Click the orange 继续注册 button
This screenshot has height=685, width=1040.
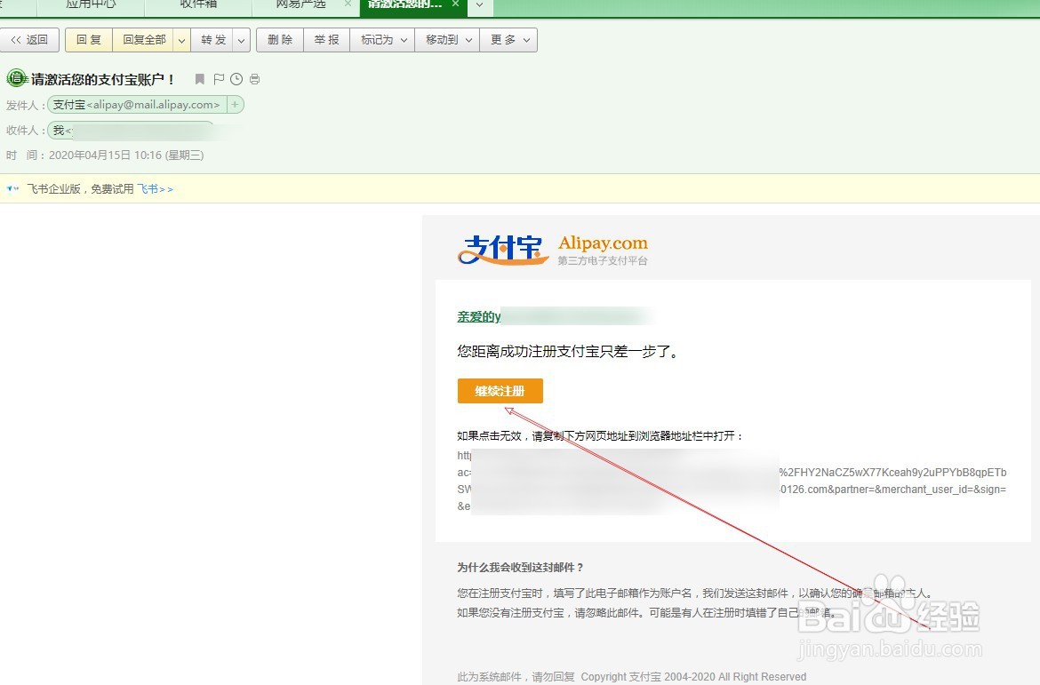tap(500, 391)
